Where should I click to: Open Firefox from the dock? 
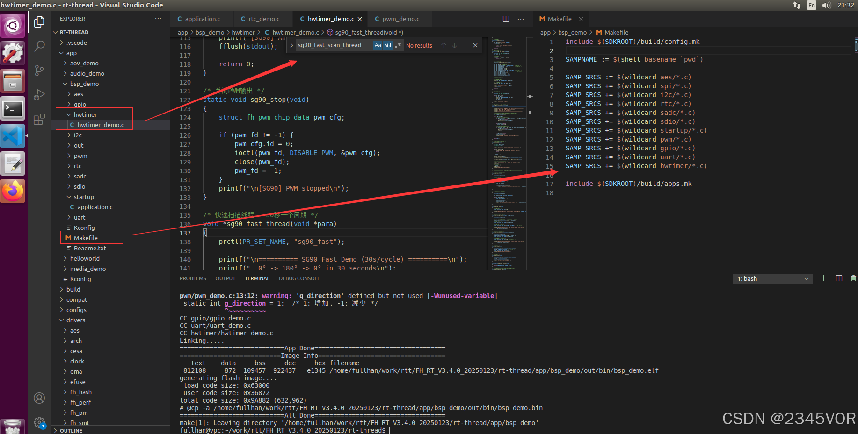pos(13,192)
